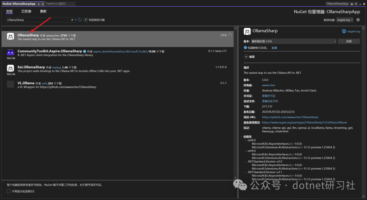Viewport: 367px width, 200px height.
Task: Select the CommunityToolkit.Aspire.OllamaSharp package row
Action: 118,55
